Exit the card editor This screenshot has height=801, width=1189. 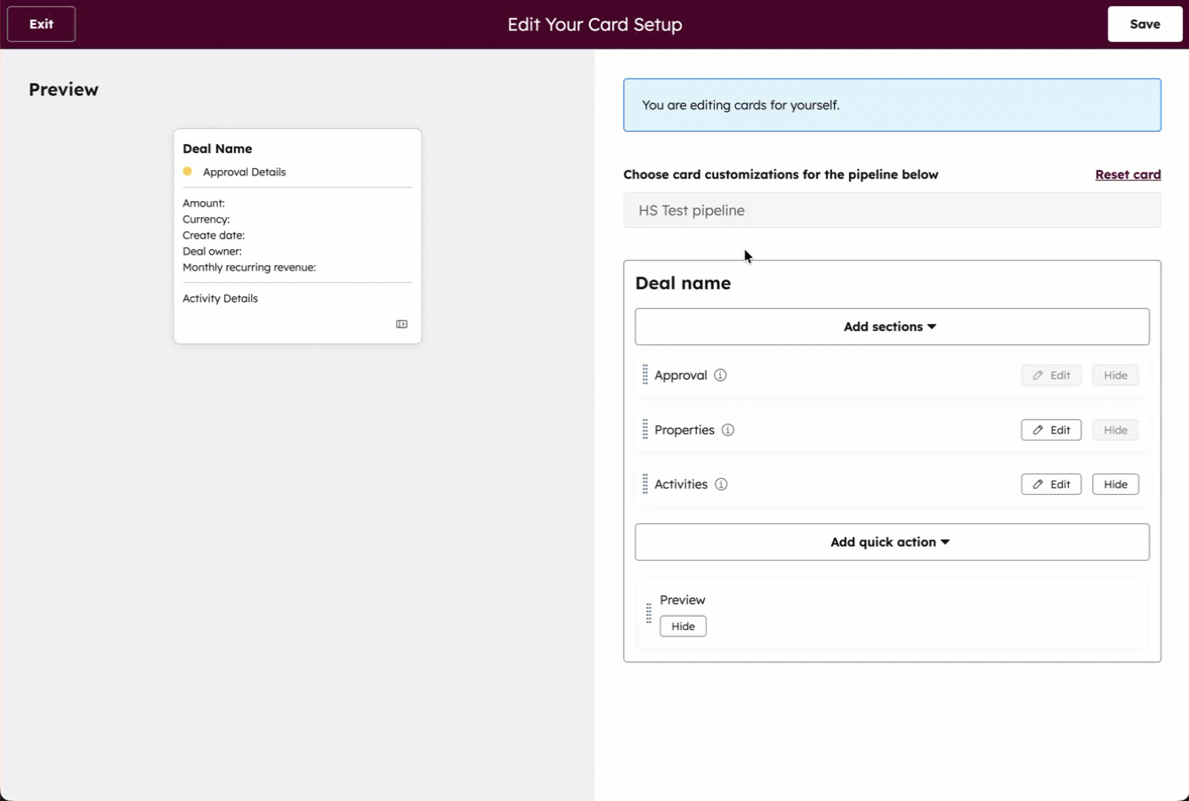(x=41, y=24)
